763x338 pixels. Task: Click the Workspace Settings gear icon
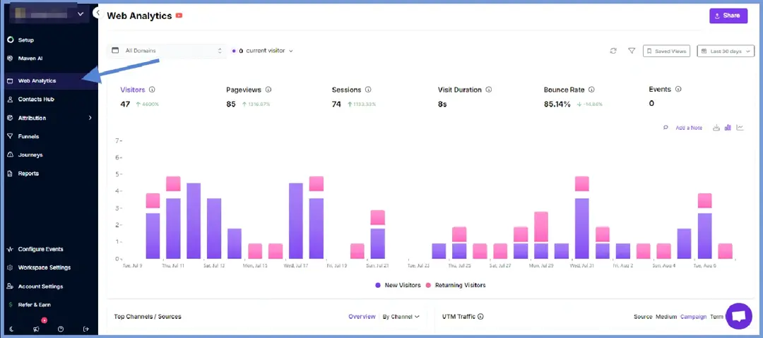pyautogui.click(x=10, y=267)
